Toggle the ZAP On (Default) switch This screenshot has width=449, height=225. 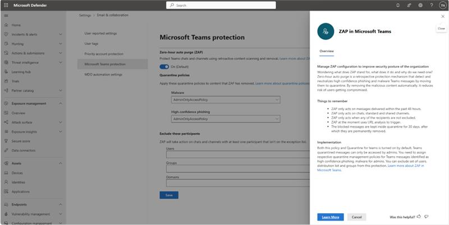click(164, 67)
